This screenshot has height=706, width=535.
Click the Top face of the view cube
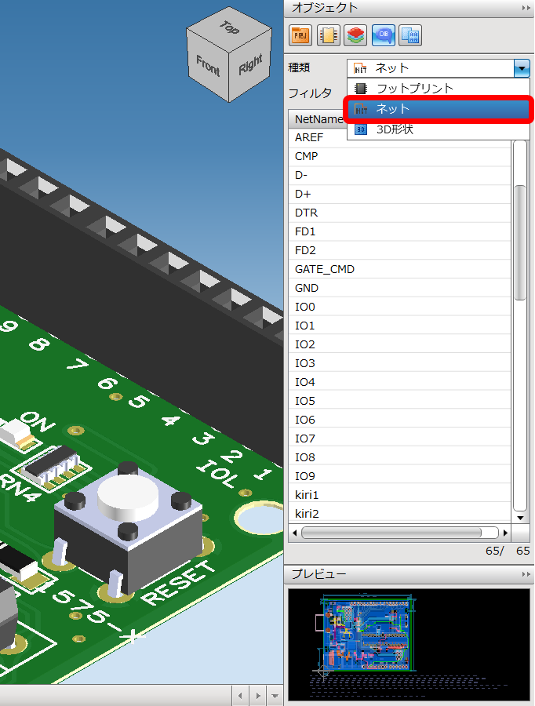pyautogui.click(x=228, y=29)
